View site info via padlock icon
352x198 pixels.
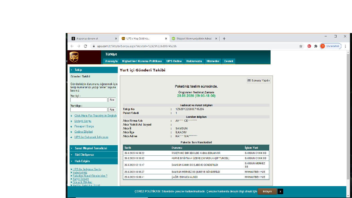tap(94, 46)
